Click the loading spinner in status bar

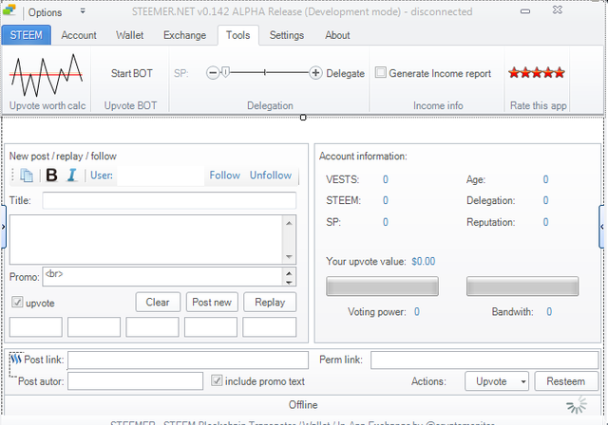(x=577, y=405)
